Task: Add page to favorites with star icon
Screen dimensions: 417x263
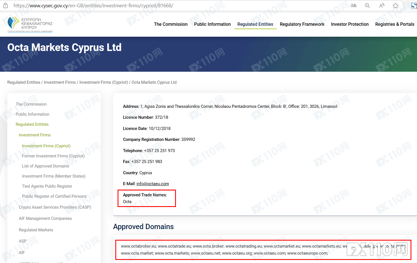Action: tap(396, 5)
